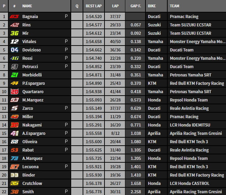The height and width of the screenshot is (195, 226).
Task: Sort by the BEST LAP column header
Action: coord(94,6)
